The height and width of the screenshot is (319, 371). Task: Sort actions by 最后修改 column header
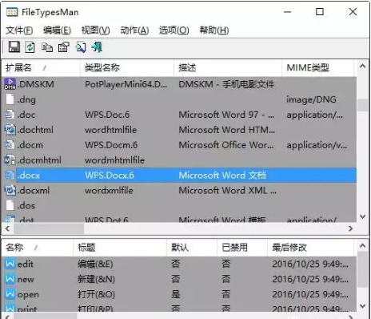point(310,248)
